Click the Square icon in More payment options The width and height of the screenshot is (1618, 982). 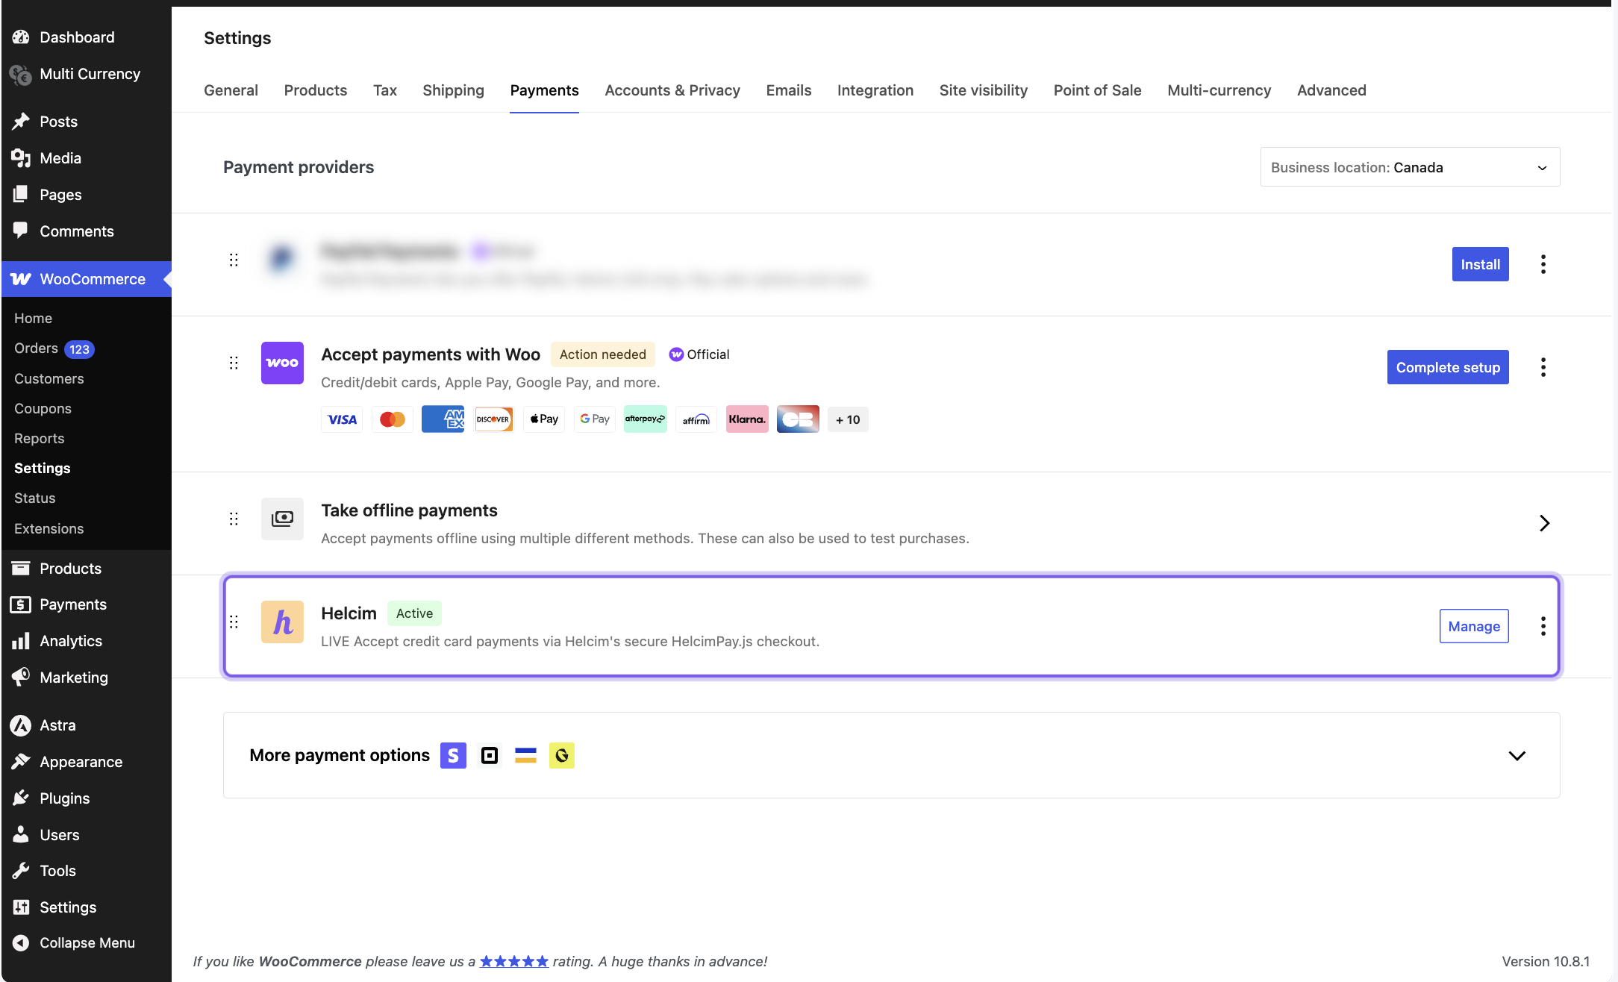[490, 756]
